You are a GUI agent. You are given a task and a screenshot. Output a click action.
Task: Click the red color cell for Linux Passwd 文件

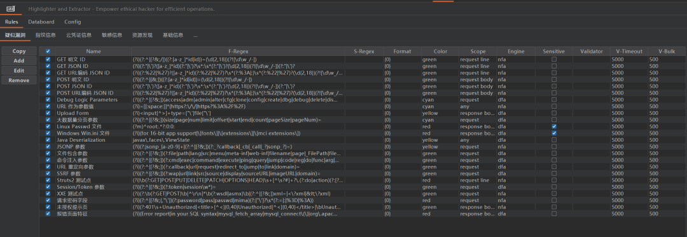440,126
